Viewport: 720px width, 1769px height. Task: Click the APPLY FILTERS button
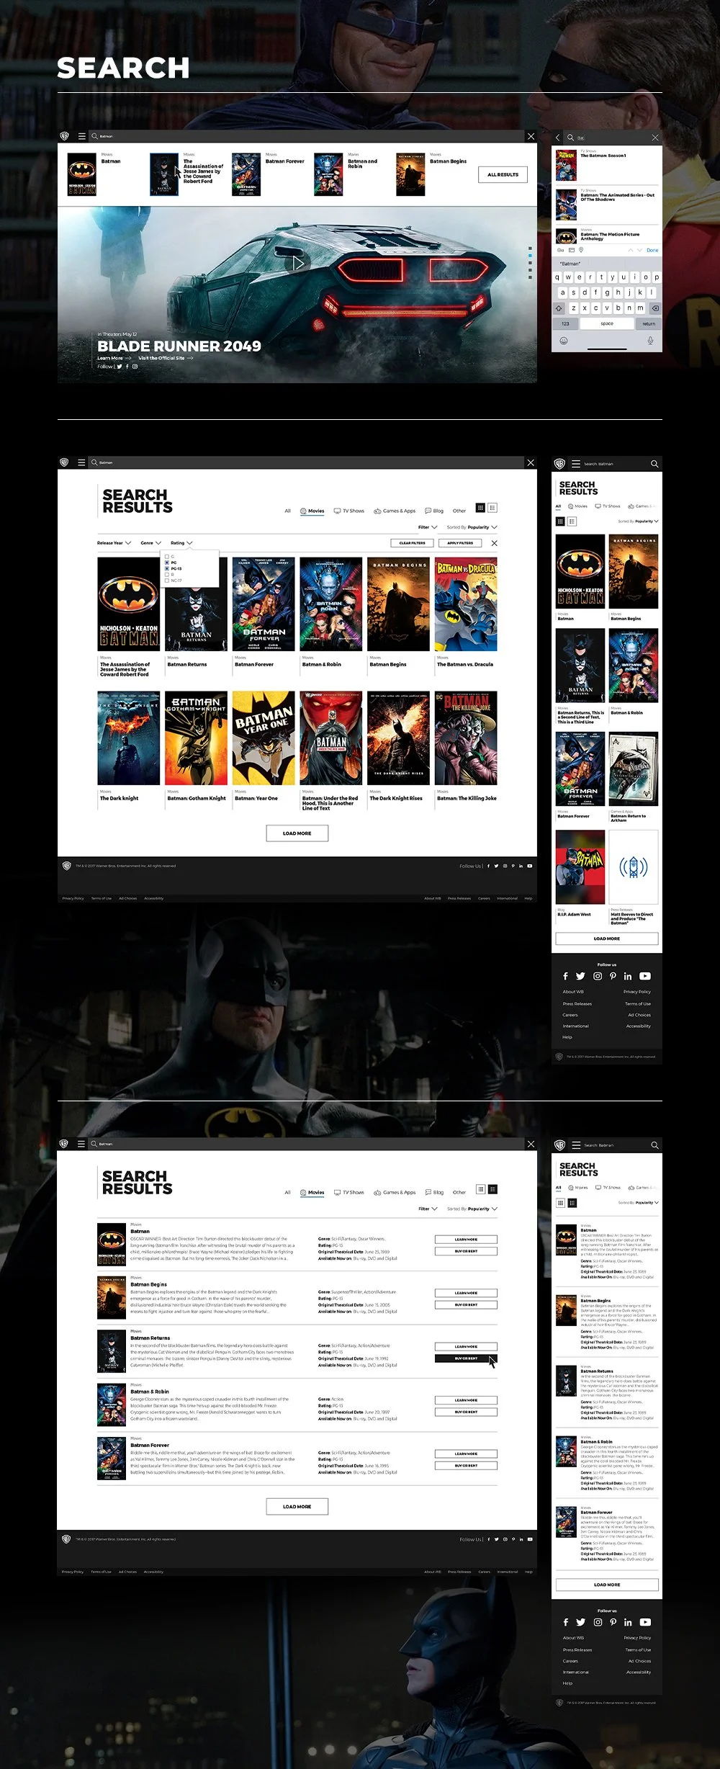point(460,543)
